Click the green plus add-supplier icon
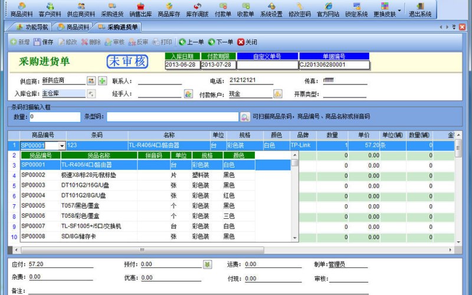 coord(103,80)
